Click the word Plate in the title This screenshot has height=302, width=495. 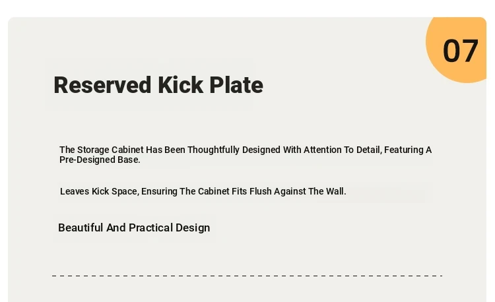coord(236,85)
